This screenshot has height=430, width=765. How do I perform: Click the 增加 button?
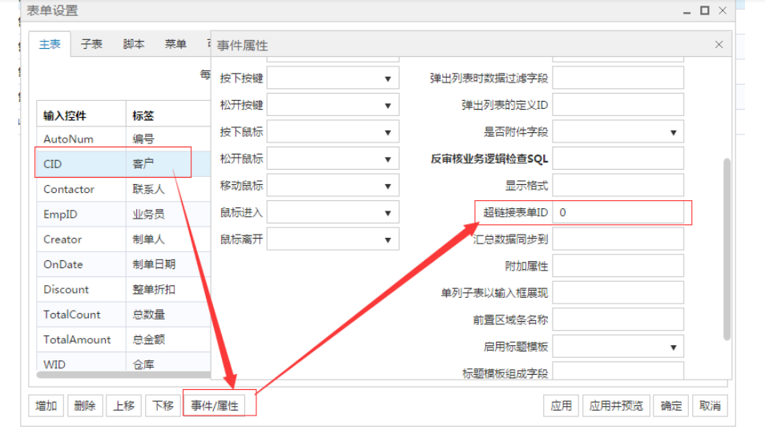point(46,406)
